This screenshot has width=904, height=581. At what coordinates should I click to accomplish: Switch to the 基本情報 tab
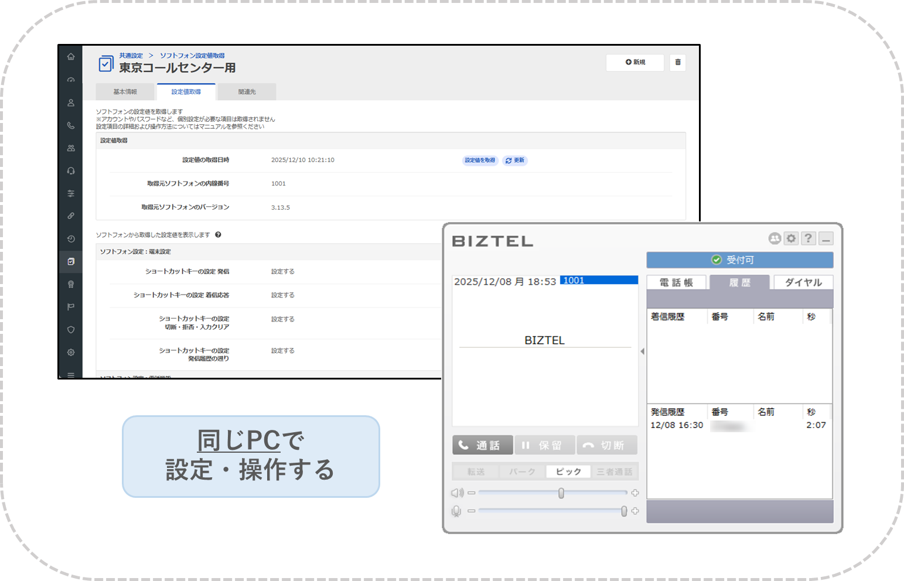pyautogui.click(x=125, y=92)
